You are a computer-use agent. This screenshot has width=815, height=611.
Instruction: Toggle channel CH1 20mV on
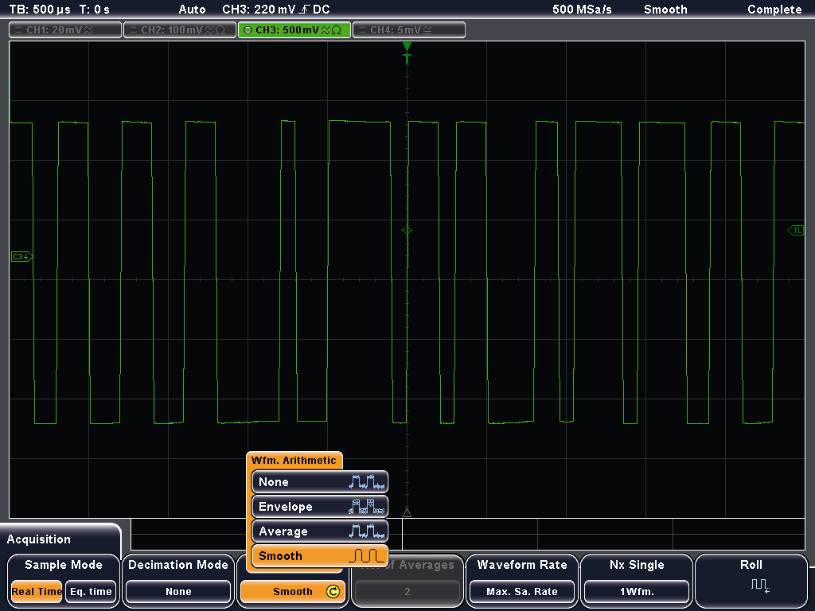[65, 30]
